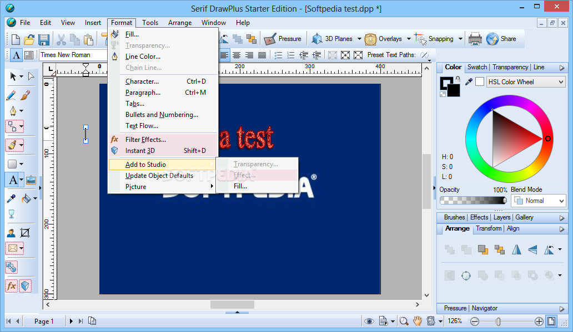Click the 3D Planes button
The height and width of the screenshot is (332, 573).
332,39
